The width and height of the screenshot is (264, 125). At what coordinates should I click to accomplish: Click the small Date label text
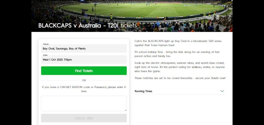coord(45,55)
